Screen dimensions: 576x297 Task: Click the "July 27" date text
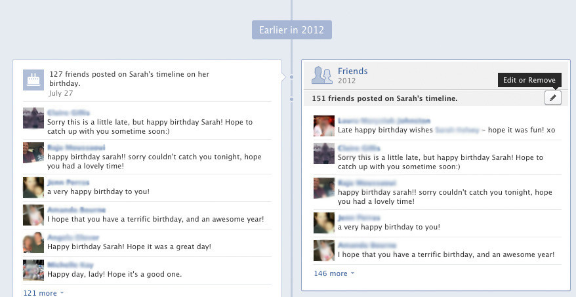61,93
